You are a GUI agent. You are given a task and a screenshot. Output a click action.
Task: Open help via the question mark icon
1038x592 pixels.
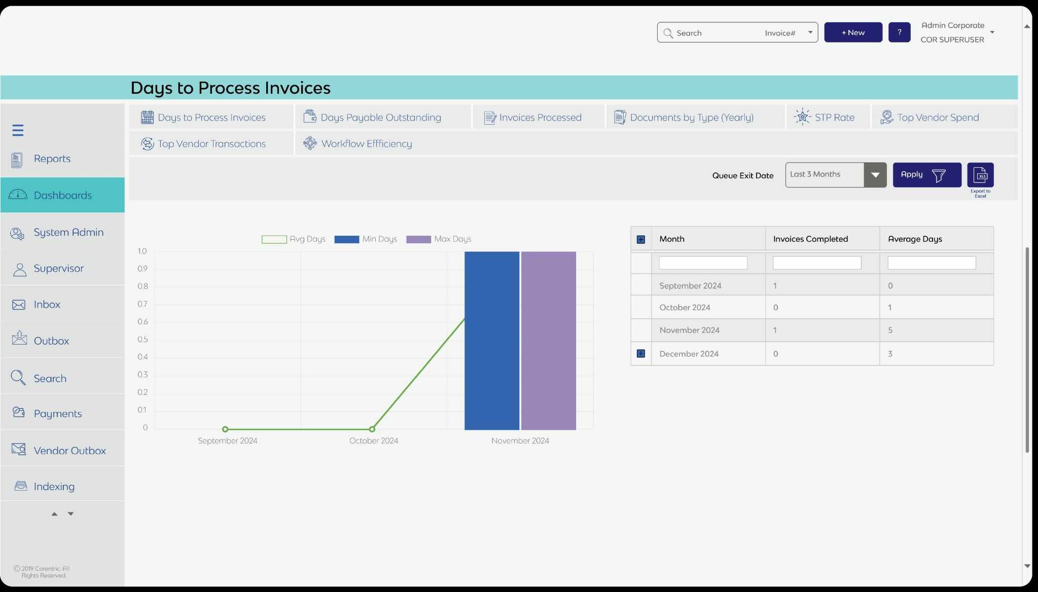[x=899, y=32]
